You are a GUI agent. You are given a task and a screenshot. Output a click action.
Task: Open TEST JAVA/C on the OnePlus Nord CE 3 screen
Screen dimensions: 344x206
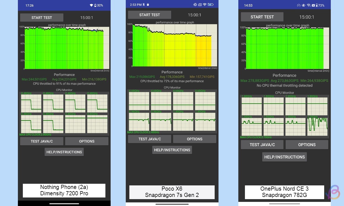[x=262, y=144]
